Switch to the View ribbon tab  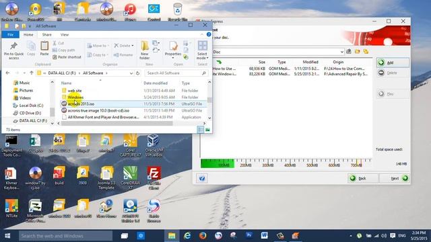click(x=65, y=34)
